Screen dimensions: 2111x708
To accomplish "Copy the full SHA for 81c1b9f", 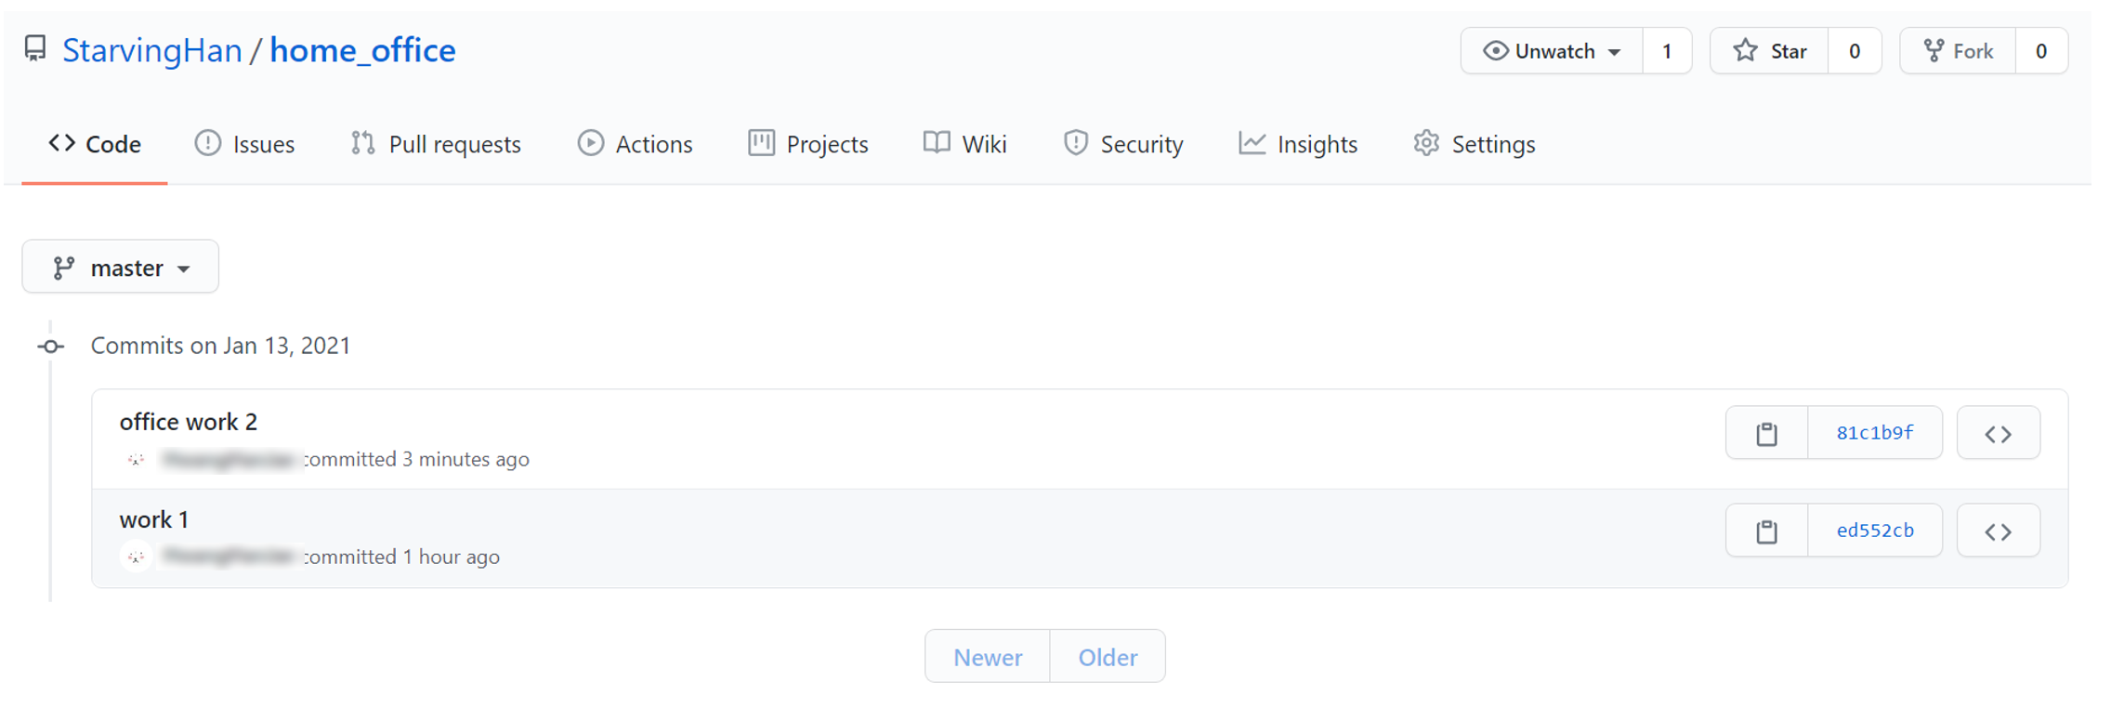I will 1767,433.
